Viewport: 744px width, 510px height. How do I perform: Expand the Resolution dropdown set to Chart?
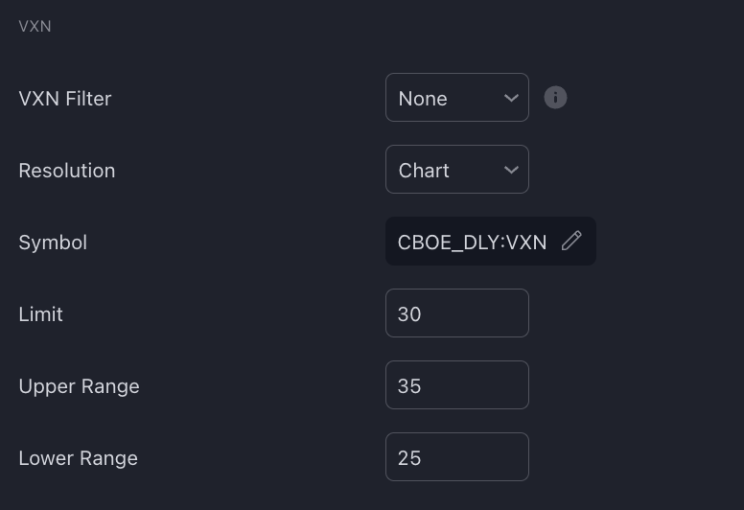click(x=457, y=170)
